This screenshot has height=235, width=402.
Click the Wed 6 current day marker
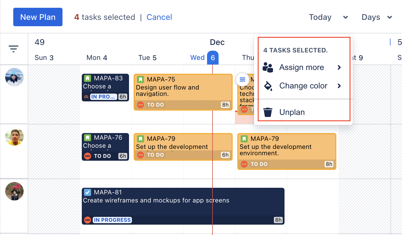(x=213, y=58)
